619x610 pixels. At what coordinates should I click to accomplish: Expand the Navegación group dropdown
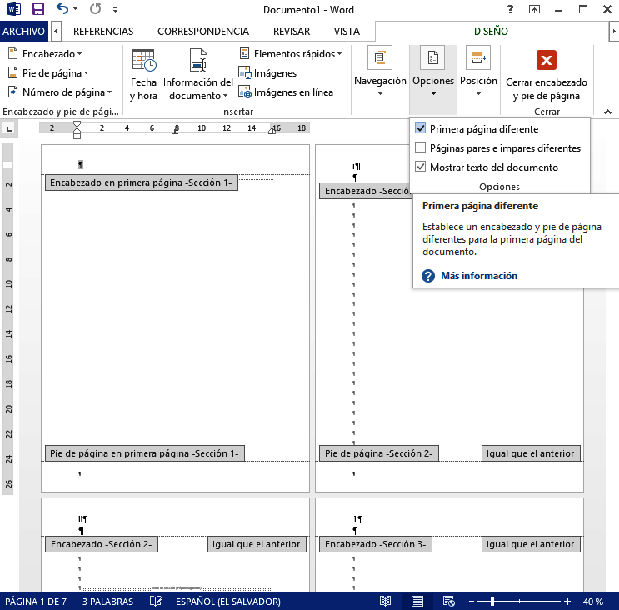(x=380, y=75)
